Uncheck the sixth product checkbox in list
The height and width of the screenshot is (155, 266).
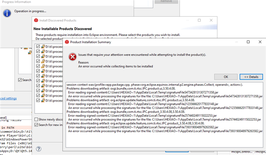point(38,71)
